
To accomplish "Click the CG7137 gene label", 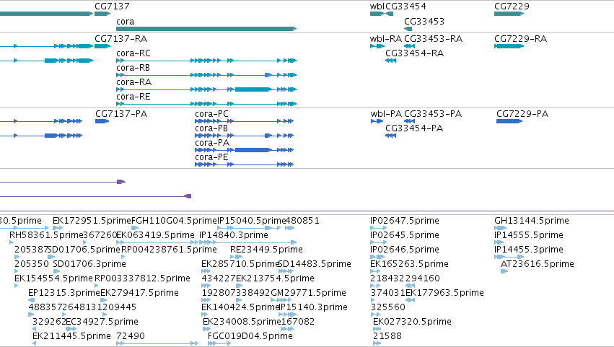I will tap(112, 6).
